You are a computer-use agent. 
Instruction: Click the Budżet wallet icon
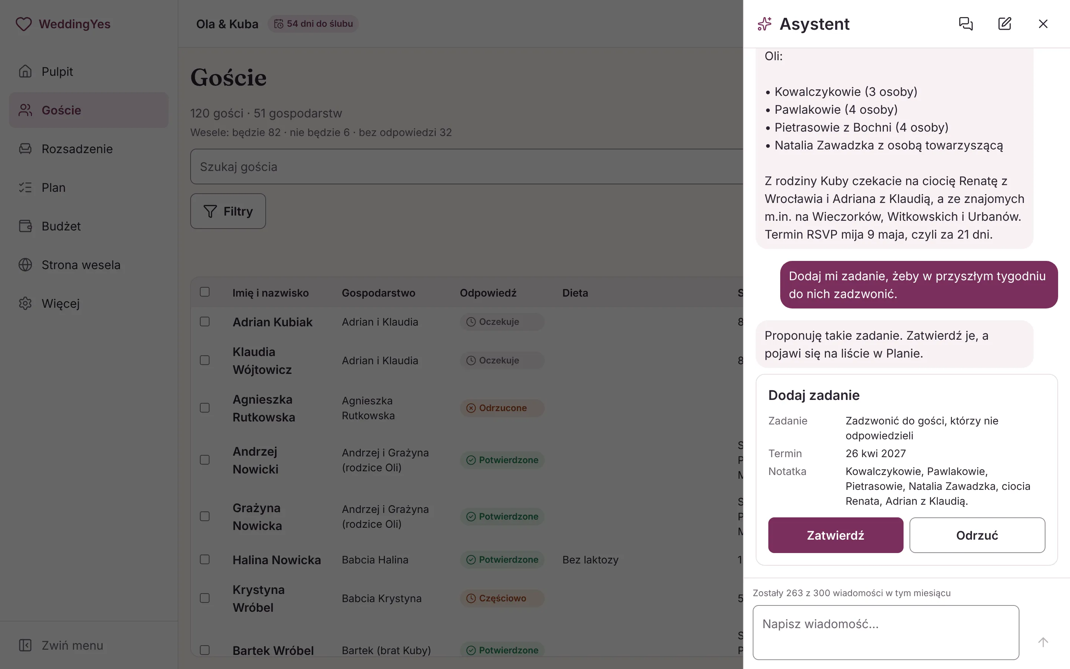(25, 226)
